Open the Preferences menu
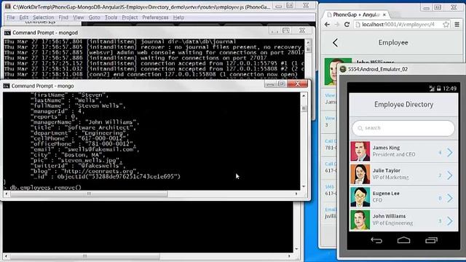Viewport: 466px width, 262px height. (x=155, y=17)
